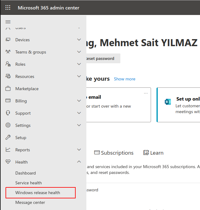This screenshot has height=210, width=200.
Task: Click the Bookings app icon on card
Action: (x=168, y=102)
